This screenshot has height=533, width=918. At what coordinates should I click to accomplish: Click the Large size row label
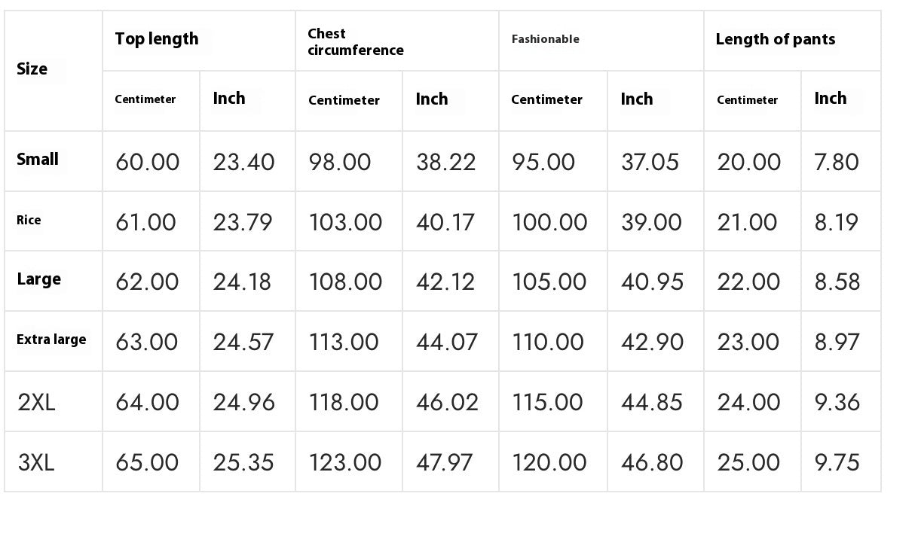pos(38,279)
